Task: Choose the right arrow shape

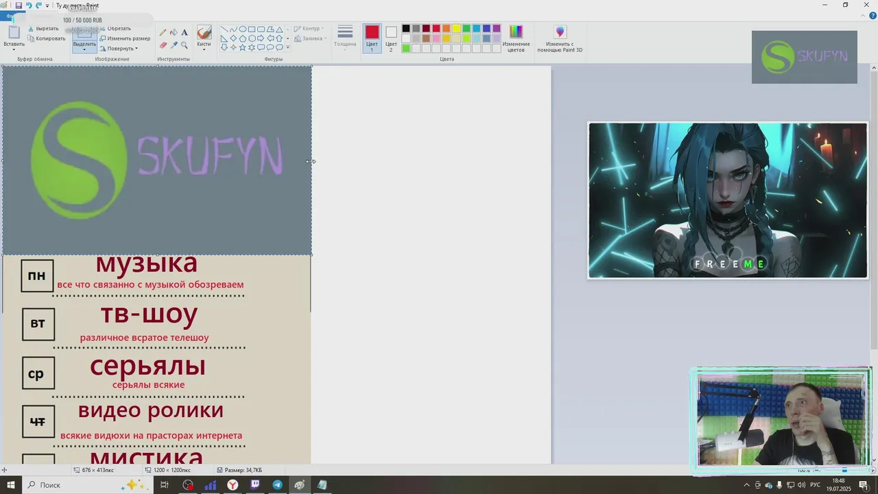Action: pyautogui.click(x=261, y=38)
